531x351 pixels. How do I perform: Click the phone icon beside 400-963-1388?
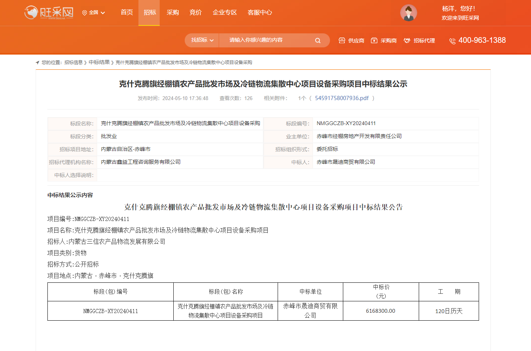[452, 41]
